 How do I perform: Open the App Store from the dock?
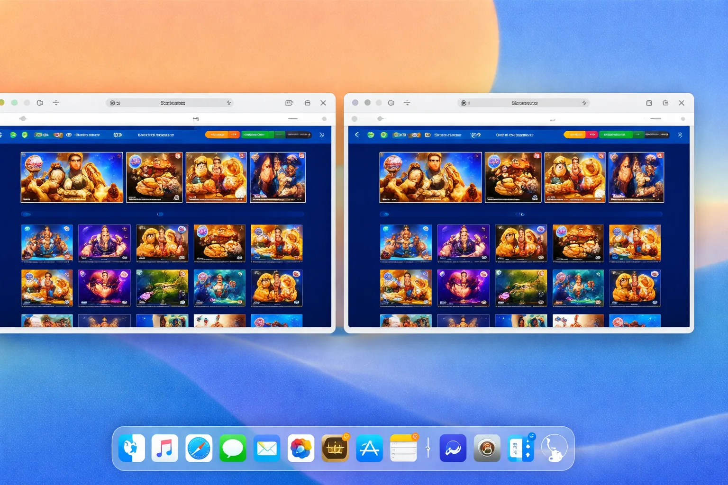(x=369, y=448)
